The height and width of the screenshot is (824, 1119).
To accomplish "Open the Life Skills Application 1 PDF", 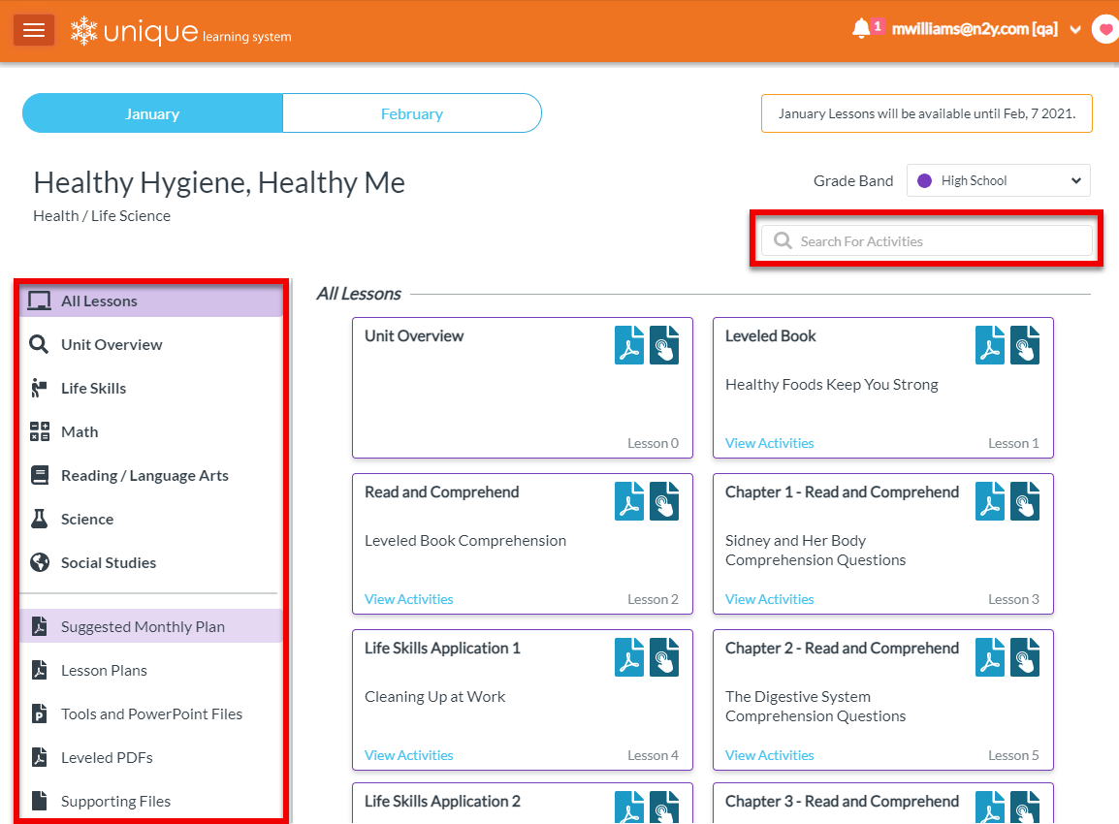I will 628,657.
